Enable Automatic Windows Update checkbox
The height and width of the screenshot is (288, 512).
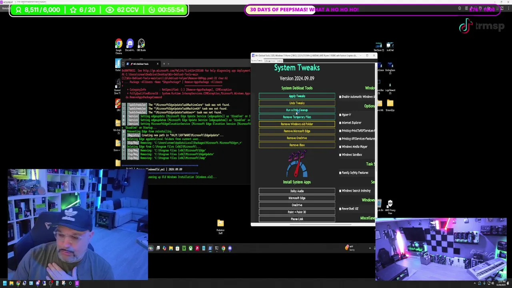pyautogui.click(x=340, y=97)
